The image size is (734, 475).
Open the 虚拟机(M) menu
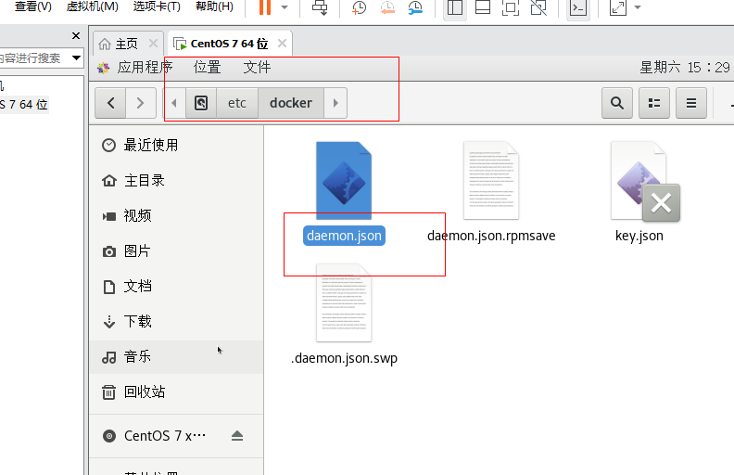coord(93,6)
